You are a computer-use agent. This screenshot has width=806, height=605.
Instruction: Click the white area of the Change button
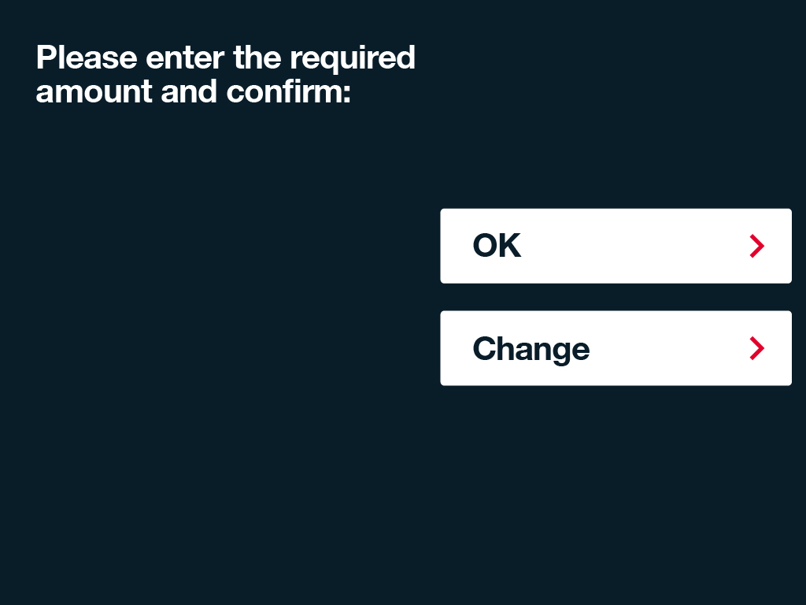point(616,348)
